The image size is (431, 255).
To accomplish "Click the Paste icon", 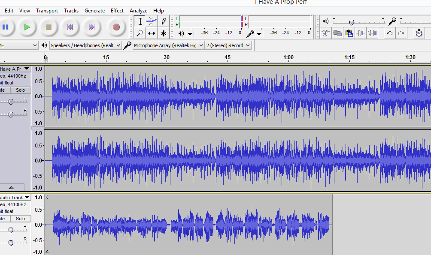I will 350,33.
